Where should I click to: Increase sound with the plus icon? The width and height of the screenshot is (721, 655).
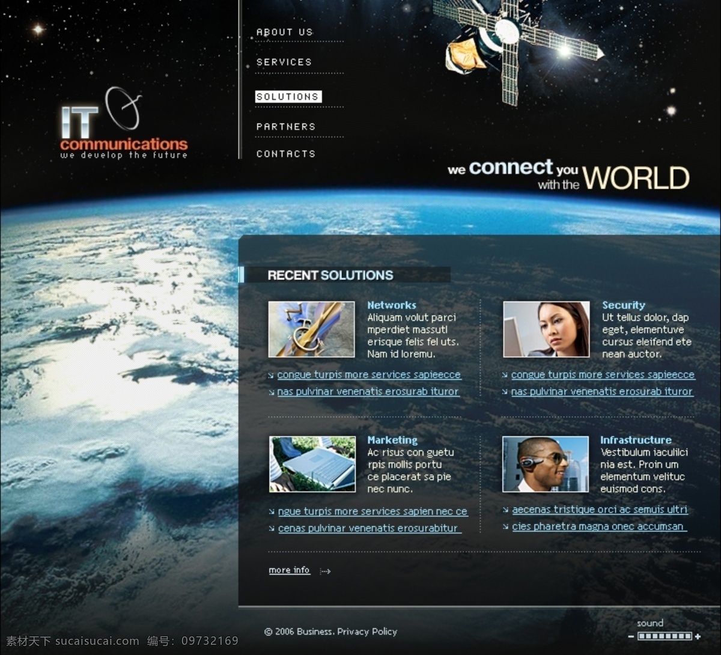pyautogui.click(x=698, y=636)
